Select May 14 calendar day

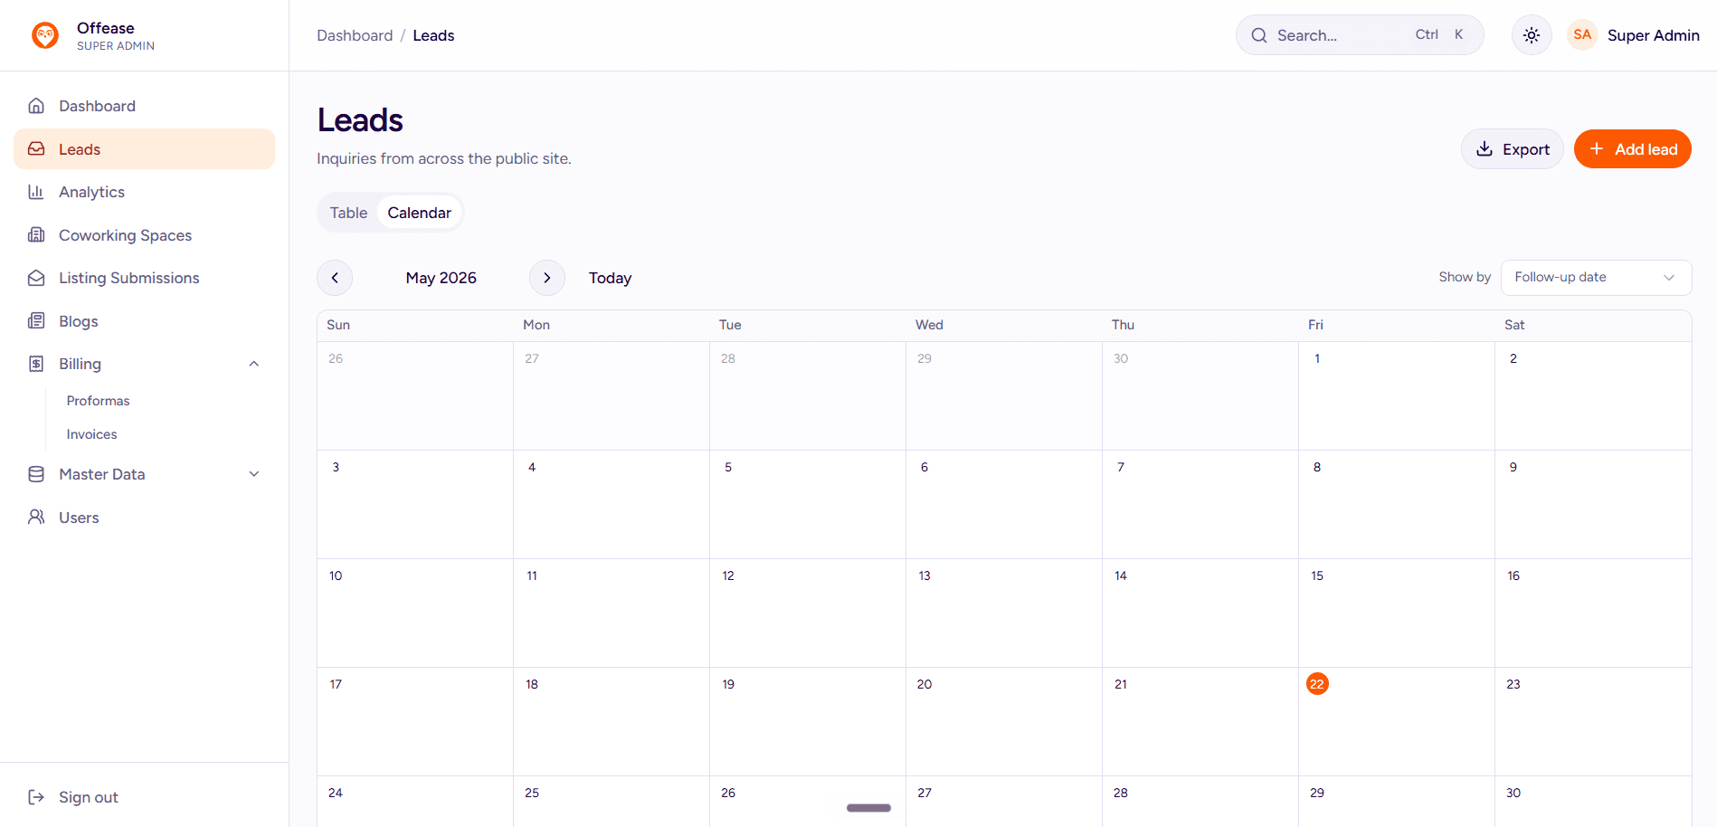(1200, 613)
